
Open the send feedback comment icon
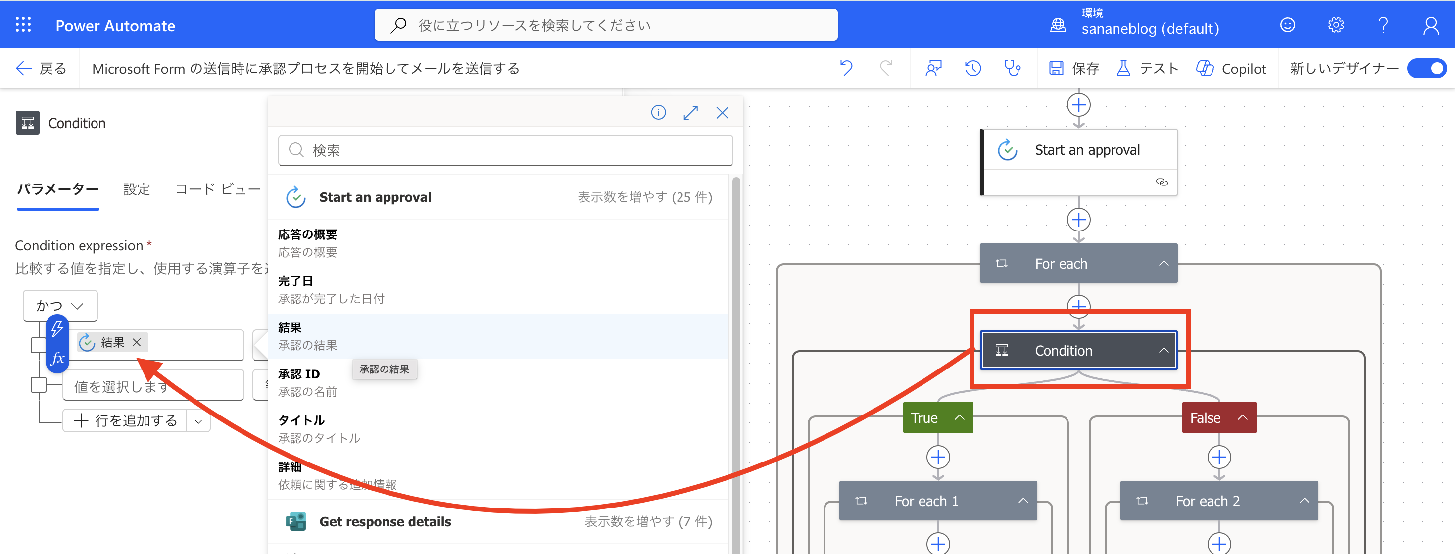click(x=933, y=68)
